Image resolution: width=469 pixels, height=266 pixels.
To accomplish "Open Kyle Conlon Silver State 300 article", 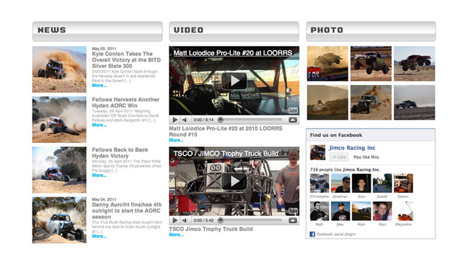I will tap(122, 57).
